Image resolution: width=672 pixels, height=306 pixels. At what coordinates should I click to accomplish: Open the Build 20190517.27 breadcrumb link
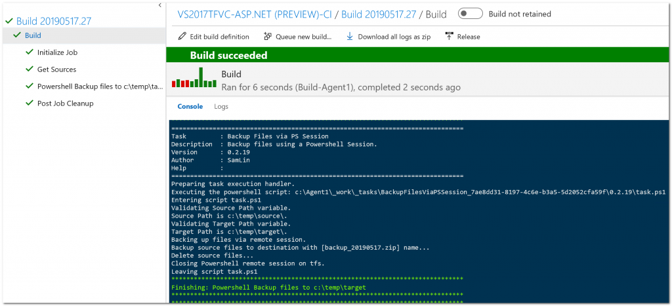(x=379, y=14)
